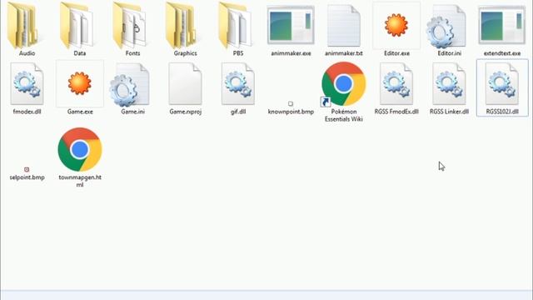Viewport: 533px width, 300px height.
Task: Click the 'Game.exe' file name text
Action: 80,112
